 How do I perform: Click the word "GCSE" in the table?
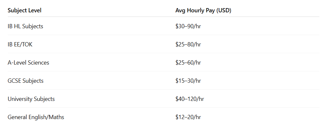pos(14,81)
